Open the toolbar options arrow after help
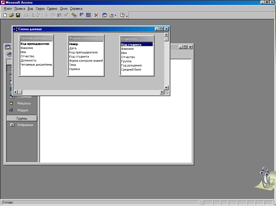 click(x=127, y=16)
